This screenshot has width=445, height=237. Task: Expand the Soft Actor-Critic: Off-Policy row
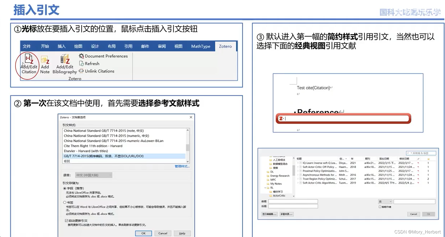[298, 167]
